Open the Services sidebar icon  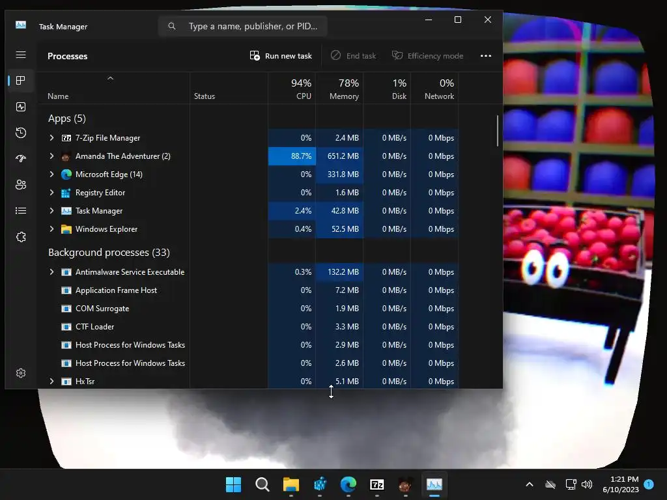tap(20, 237)
